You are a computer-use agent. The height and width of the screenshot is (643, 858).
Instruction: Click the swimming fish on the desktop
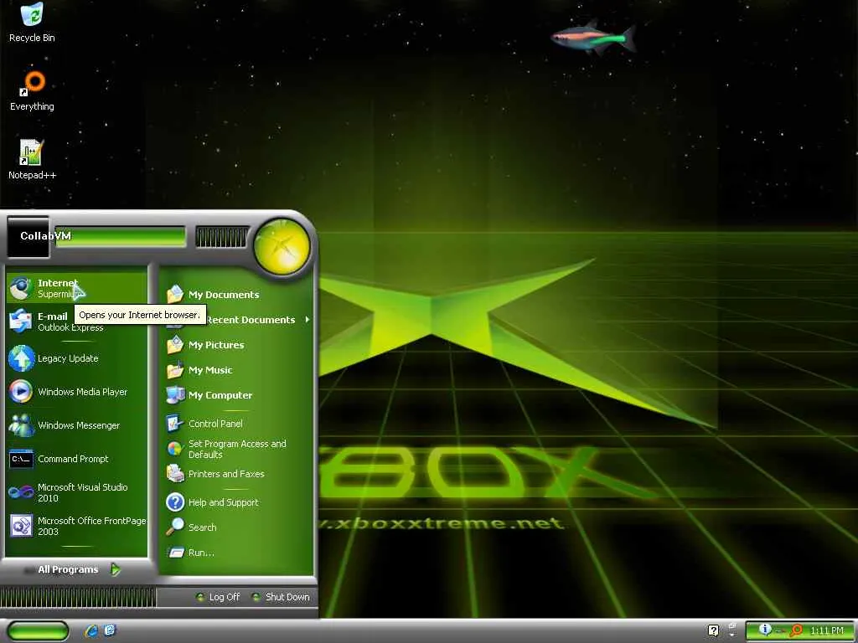(x=594, y=37)
